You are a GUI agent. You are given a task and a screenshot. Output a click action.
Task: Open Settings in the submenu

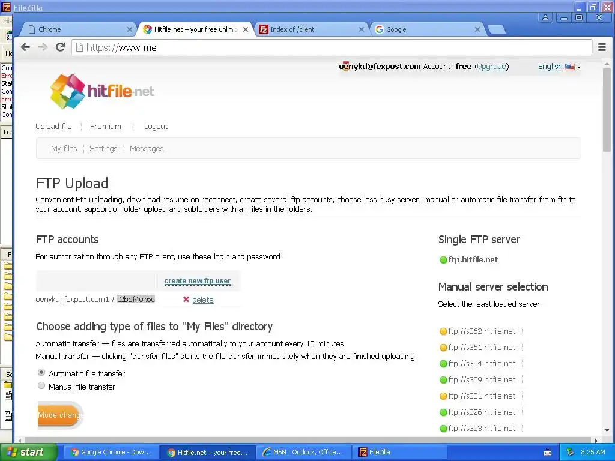point(103,149)
